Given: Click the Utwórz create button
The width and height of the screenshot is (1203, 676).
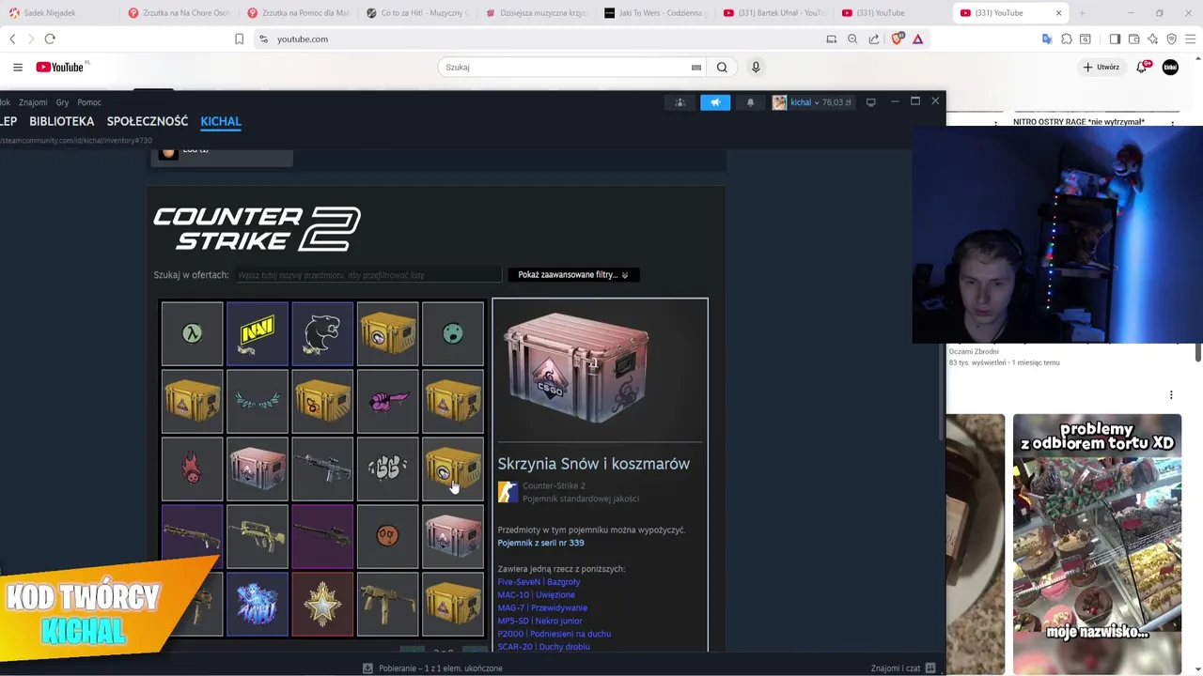Looking at the screenshot, I should click(1101, 67).
